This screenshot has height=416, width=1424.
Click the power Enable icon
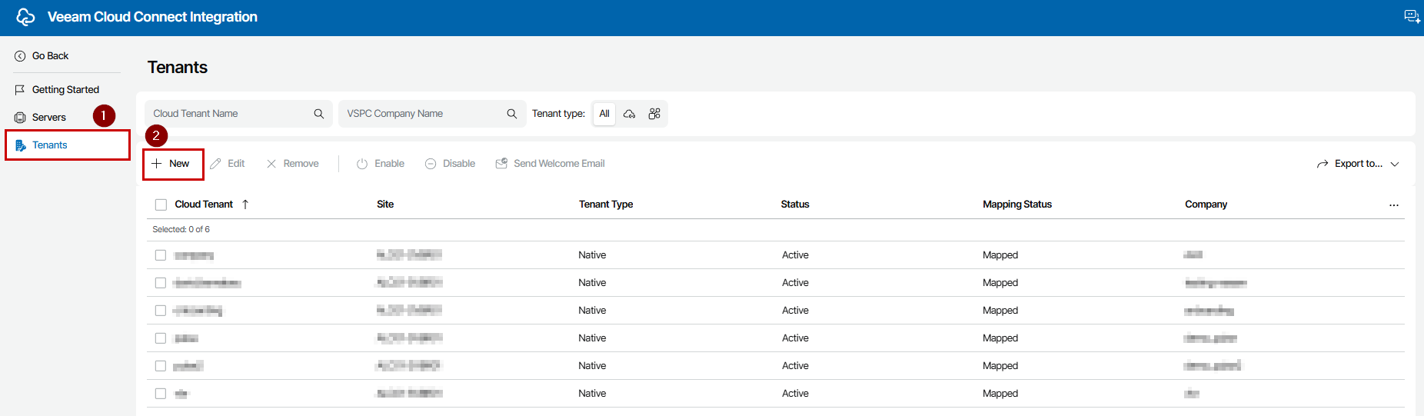[x=362, y=164]
